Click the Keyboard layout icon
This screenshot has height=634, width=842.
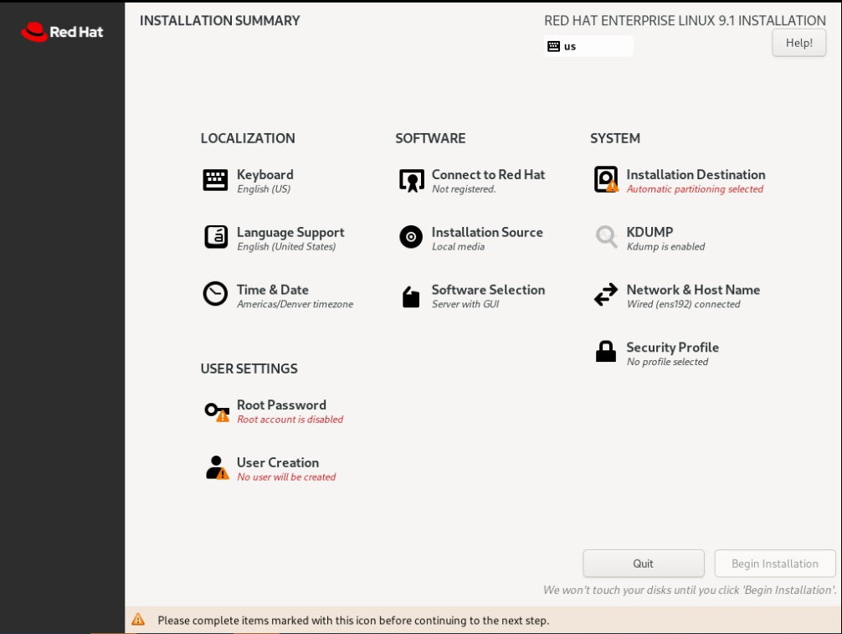(215, 180)
